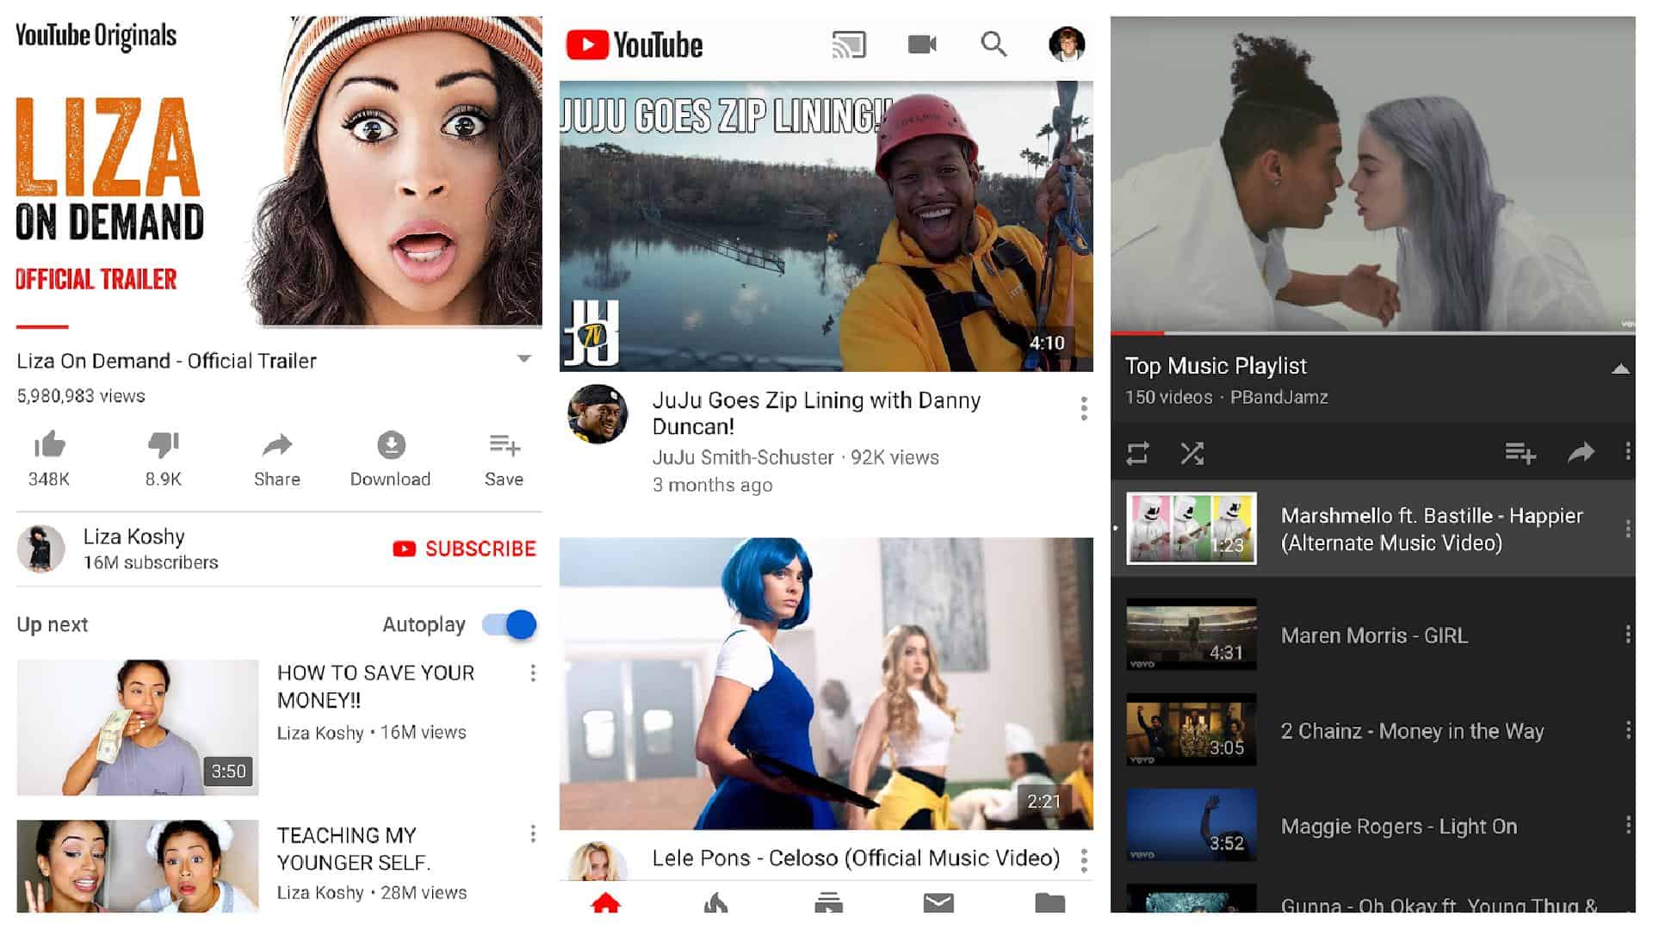Tap the 5,980,983 views text
This screenshot has width=1653, height=930.
(81, 396)
